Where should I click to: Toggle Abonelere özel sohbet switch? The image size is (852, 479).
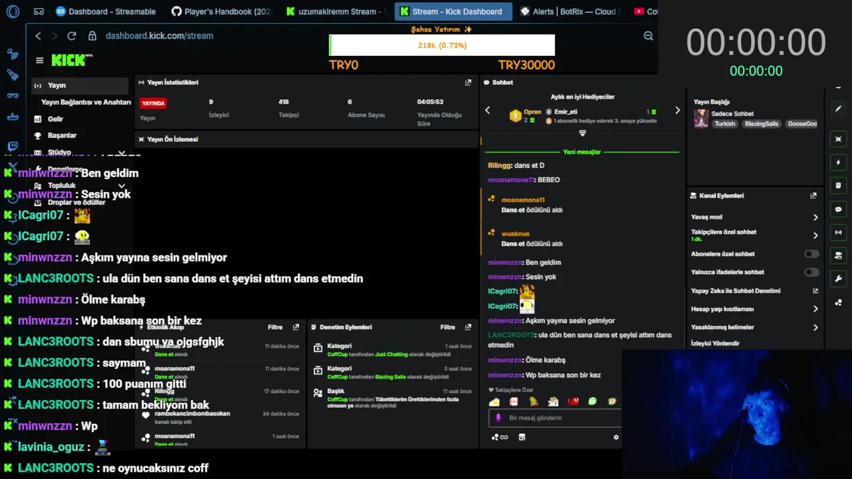point(811,254)
